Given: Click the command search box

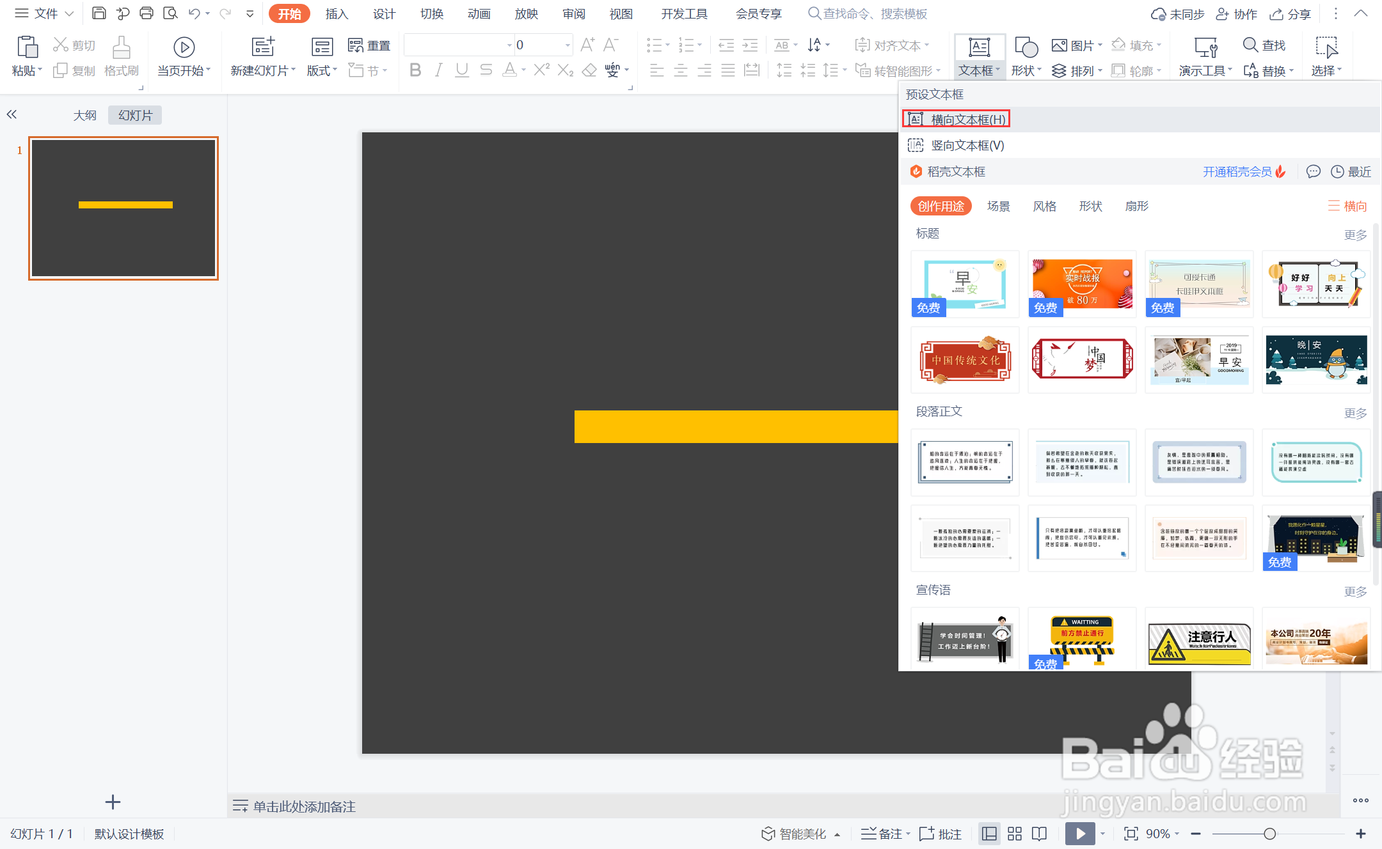Looking at the screenshot, I should [868, 13].
